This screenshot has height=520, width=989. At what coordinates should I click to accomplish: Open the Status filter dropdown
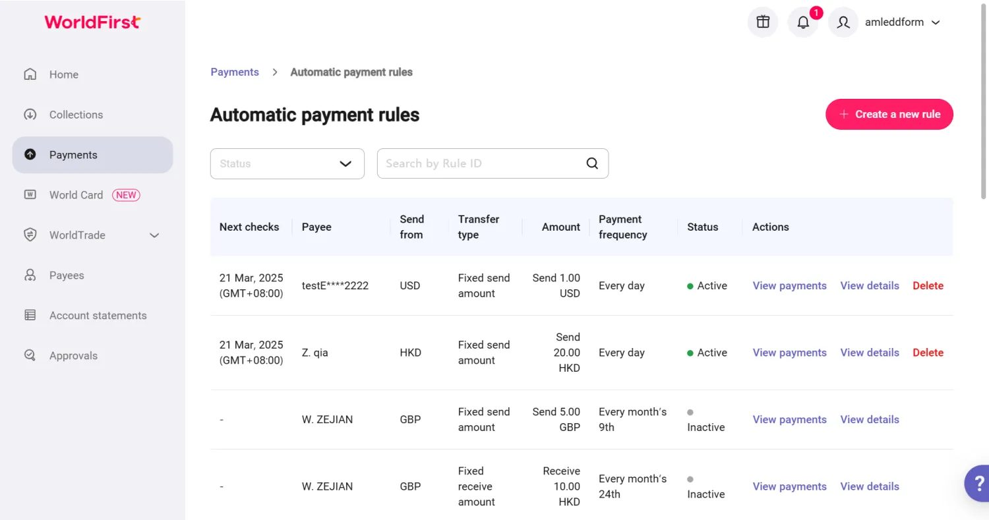[287, 163]
